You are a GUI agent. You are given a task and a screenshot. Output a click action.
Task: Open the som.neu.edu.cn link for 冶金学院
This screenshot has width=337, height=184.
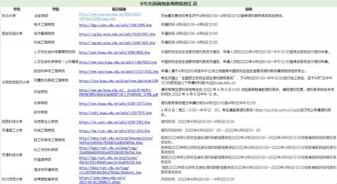tap(110, 16)
